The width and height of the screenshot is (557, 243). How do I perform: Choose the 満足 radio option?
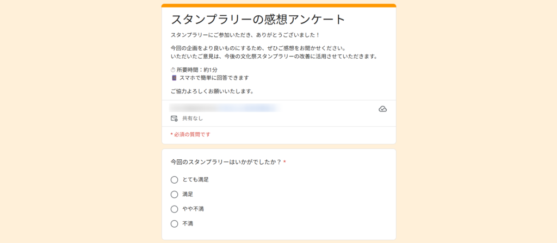pyautogui.click(x=174, y=194)
